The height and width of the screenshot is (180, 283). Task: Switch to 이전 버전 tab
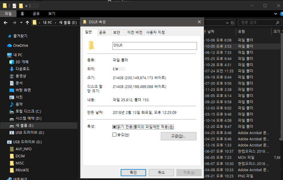coord(135,33)
